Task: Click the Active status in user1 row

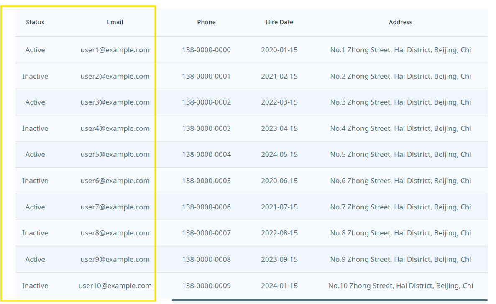Action: (35, 50)
